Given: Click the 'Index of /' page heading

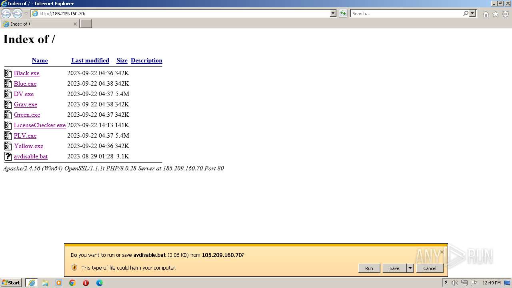Looking at the screenshot, I should (29, 39).
